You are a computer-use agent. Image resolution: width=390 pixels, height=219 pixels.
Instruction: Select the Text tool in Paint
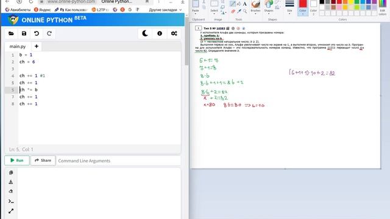(x=245, y=4)
